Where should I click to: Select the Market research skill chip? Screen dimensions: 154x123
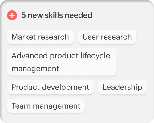(40, 37)
